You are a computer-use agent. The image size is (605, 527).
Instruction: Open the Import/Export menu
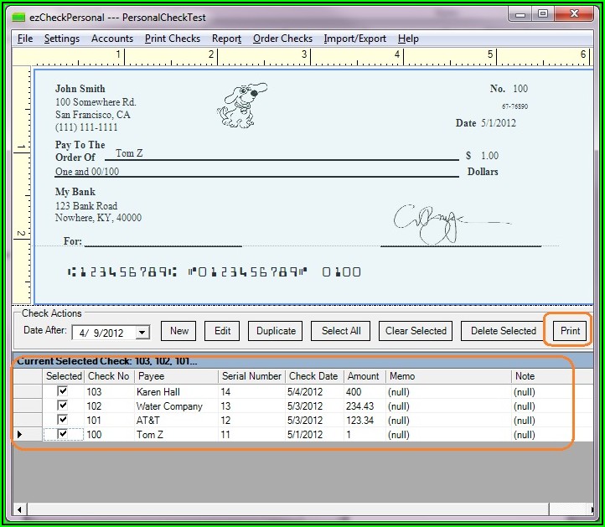coord(354,39)
